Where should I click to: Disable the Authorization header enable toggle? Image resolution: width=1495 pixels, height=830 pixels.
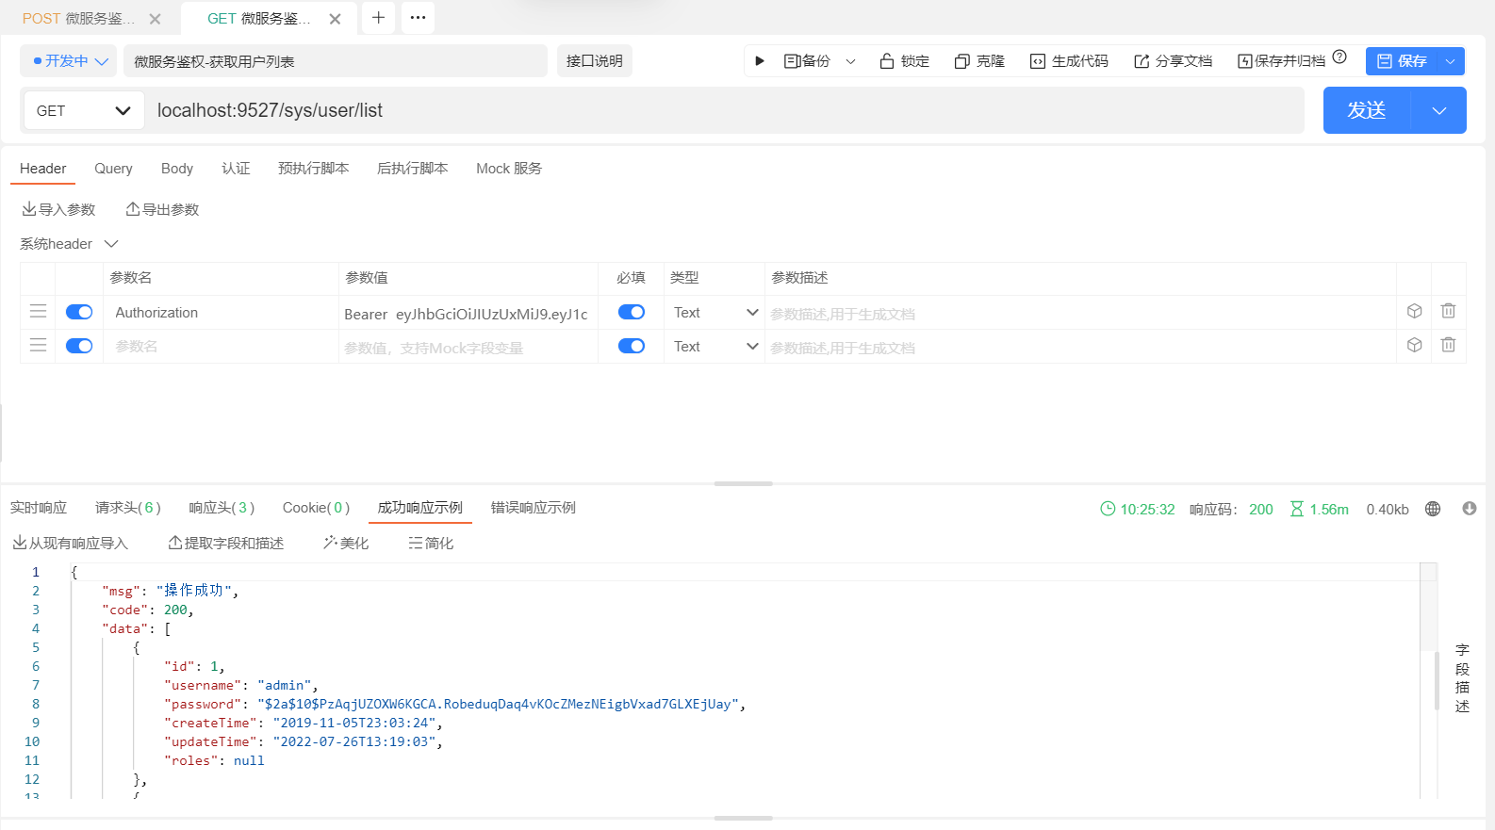click(x=79, y=312)
